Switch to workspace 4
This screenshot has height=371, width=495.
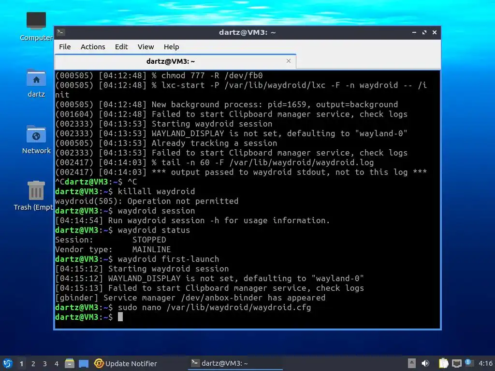57,364
